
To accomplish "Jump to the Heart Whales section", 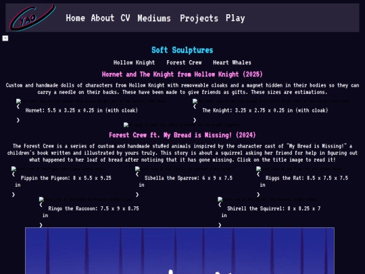I will point(232,62).
